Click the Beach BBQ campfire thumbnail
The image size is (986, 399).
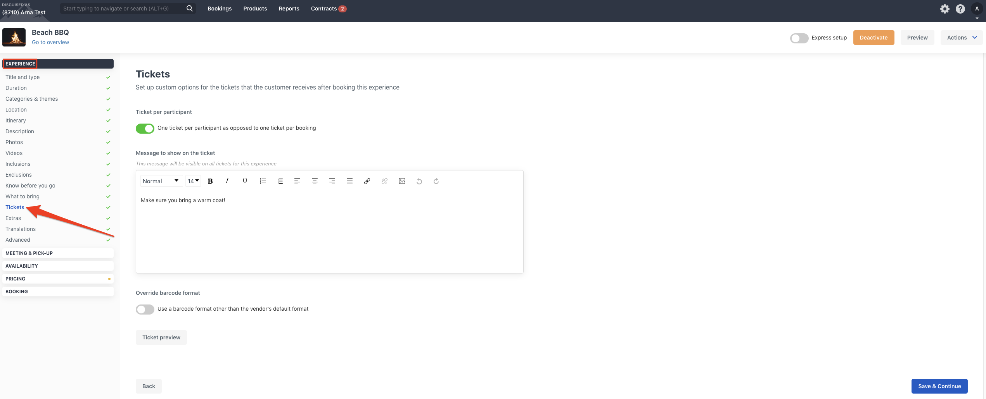pos(14,37)
